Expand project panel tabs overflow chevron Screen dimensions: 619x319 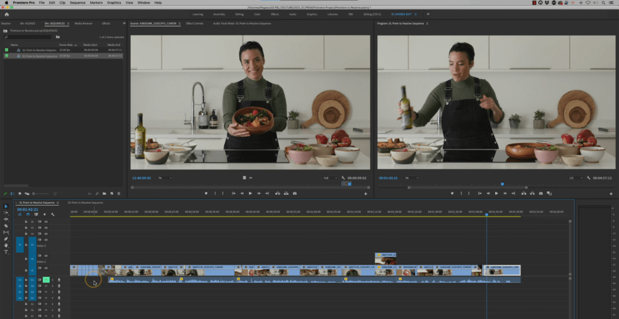125,24
